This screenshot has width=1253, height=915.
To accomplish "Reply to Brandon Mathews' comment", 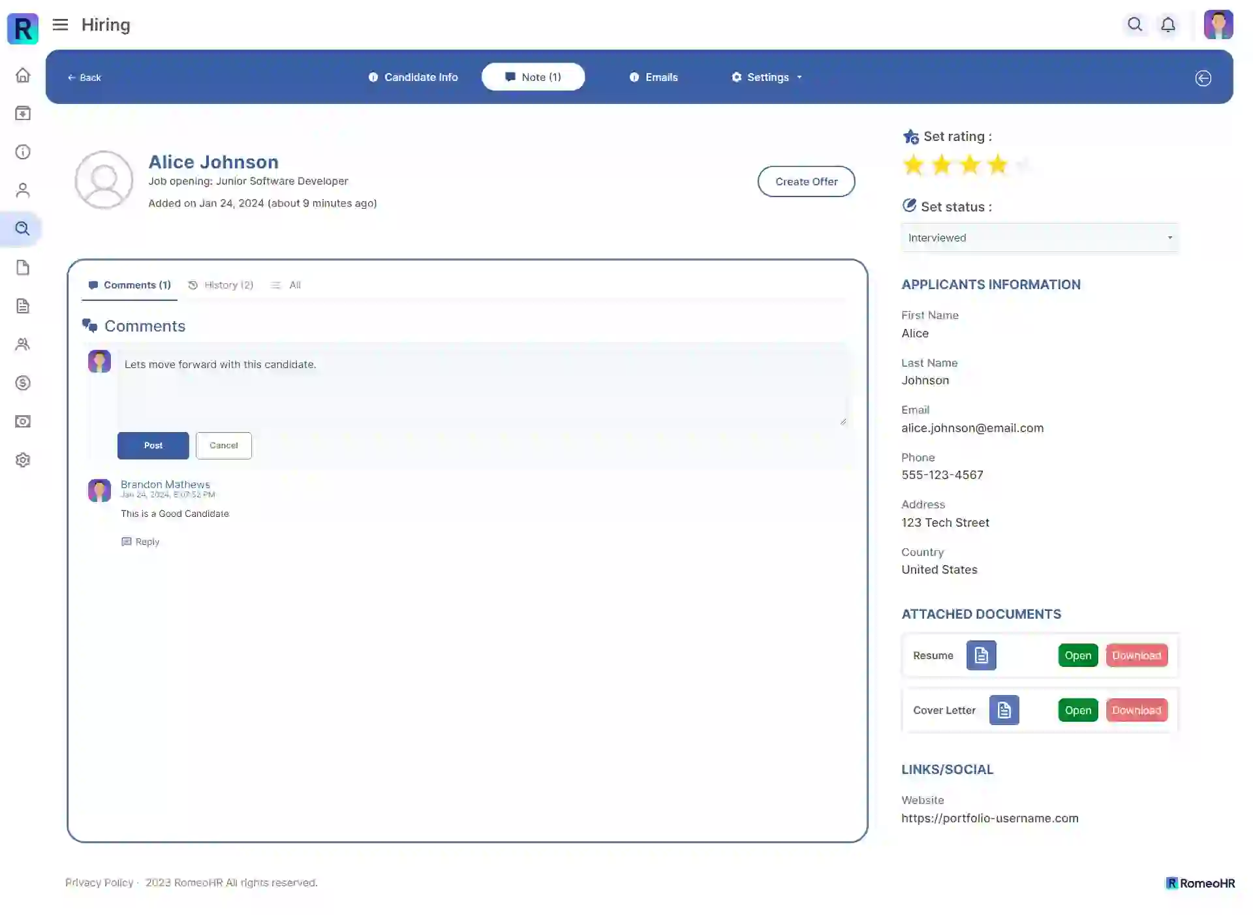I will (x=140, y=542).
